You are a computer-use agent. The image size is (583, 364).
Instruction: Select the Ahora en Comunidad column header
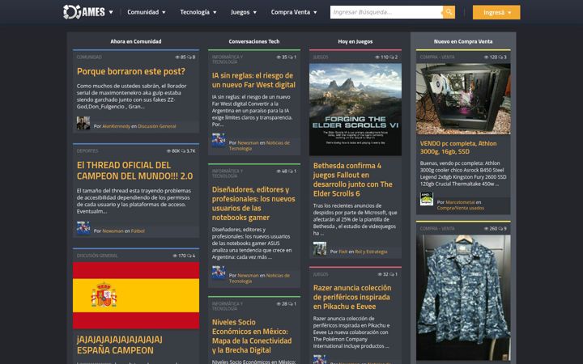coord(136,41)
